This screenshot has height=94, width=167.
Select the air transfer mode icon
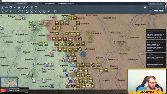coord(40,11)
